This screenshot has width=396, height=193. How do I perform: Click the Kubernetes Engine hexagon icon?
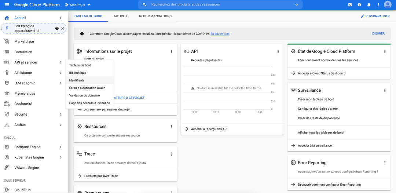[7, 157]
